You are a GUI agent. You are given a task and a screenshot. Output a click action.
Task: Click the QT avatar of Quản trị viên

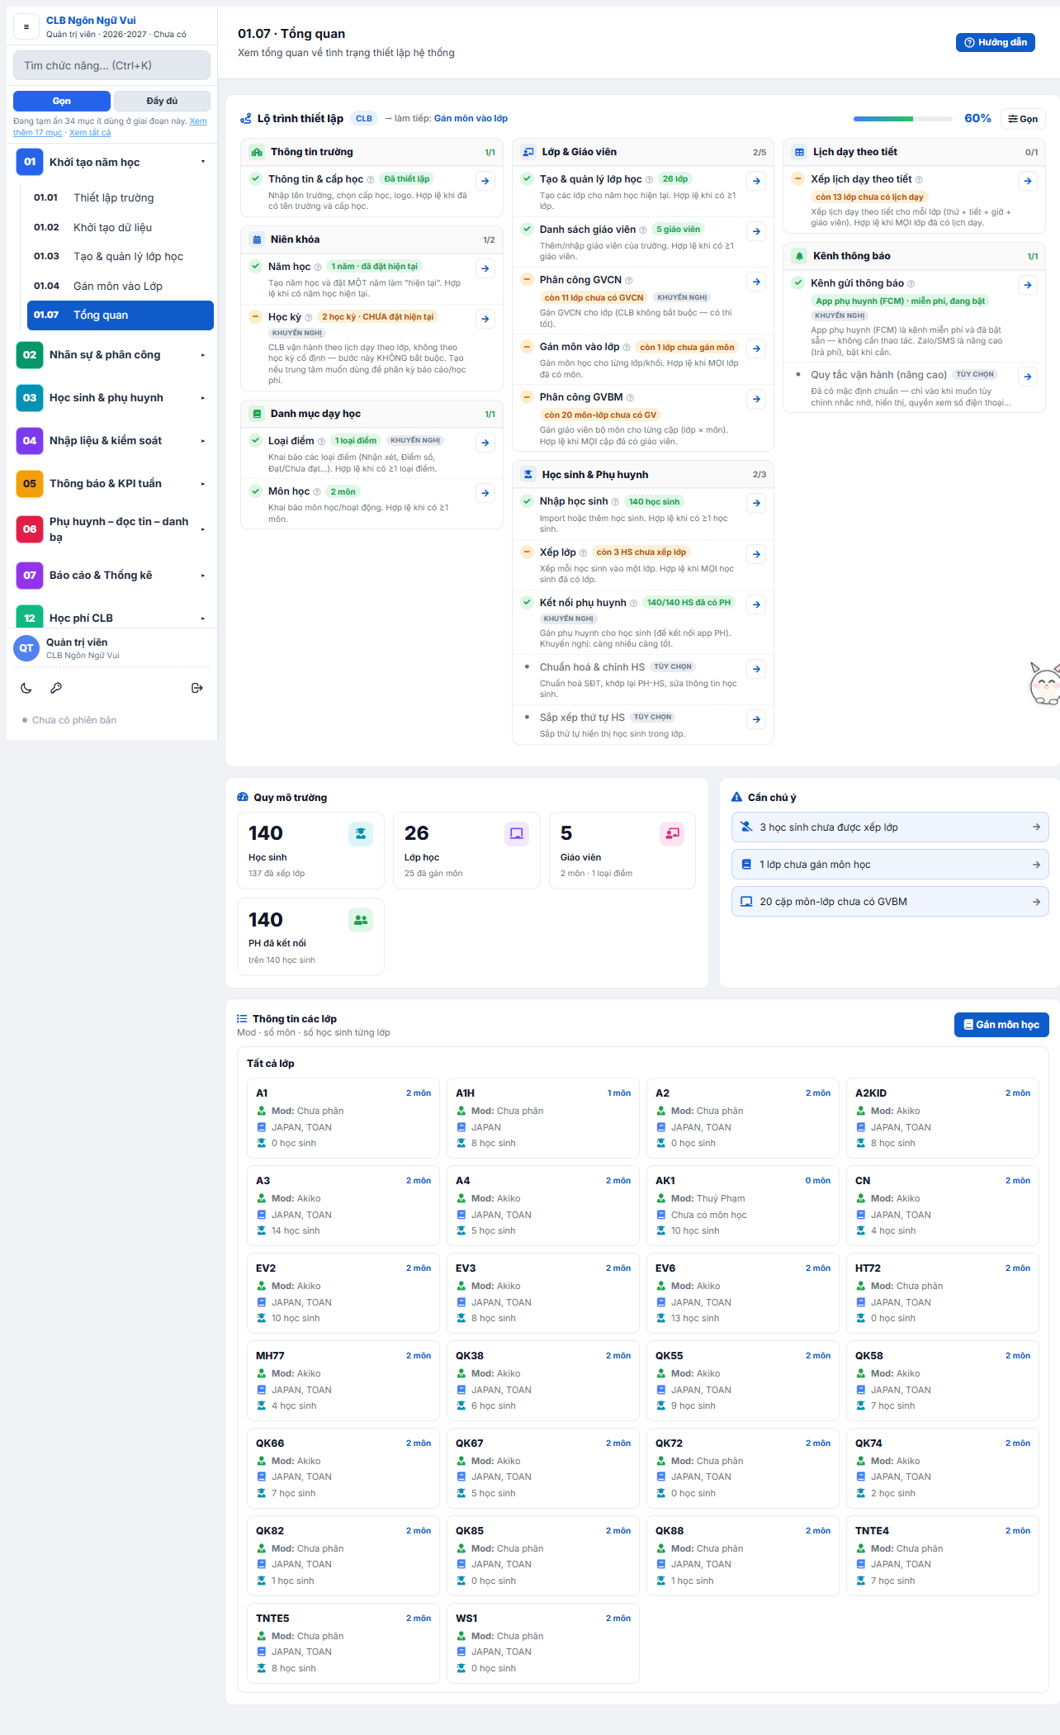pos(26,648)
